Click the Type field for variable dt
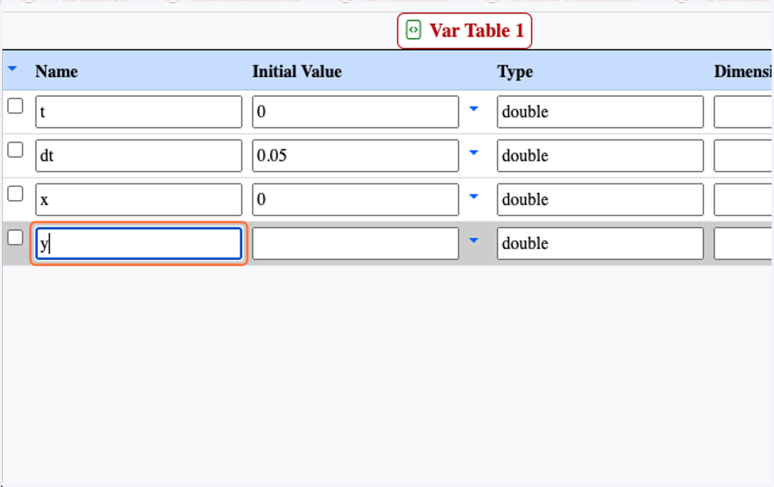 tap(600, 155)
